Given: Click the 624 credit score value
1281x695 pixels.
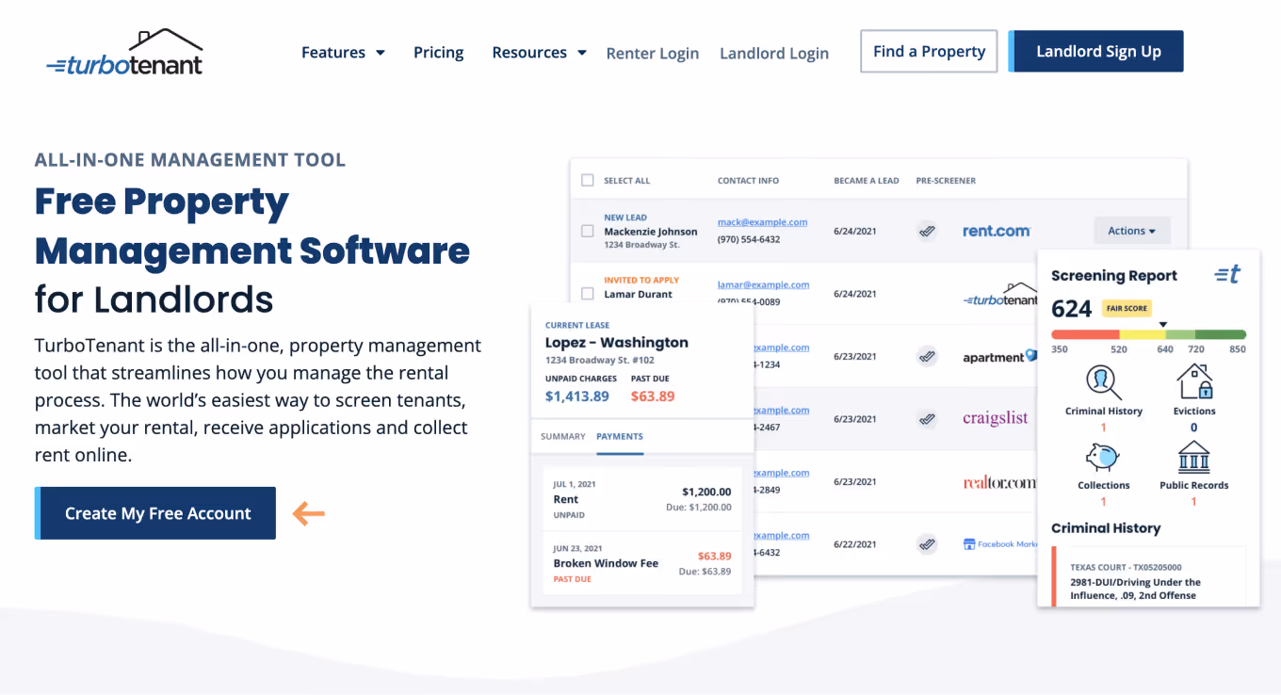Looking at the screenshot, I should (1071, 309).
